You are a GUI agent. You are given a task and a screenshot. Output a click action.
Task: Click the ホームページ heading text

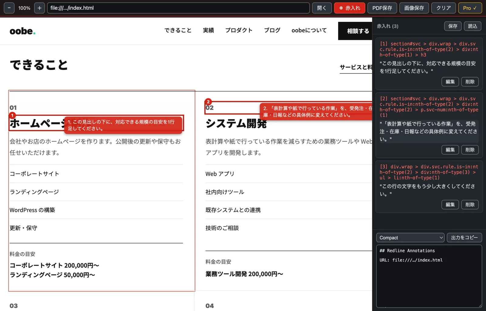pos(36,123)
